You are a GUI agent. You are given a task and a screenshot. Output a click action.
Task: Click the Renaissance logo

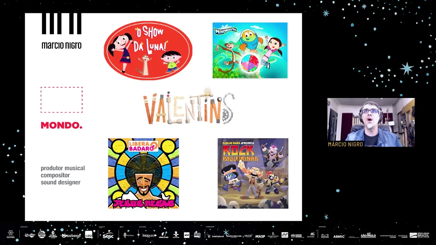click(273, 235)
